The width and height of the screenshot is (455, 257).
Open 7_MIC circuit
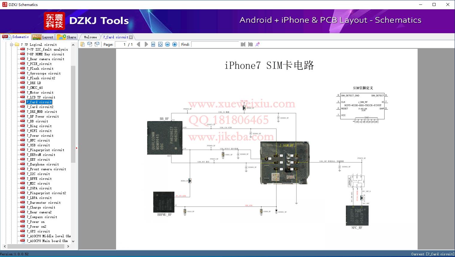coord(38,183)
